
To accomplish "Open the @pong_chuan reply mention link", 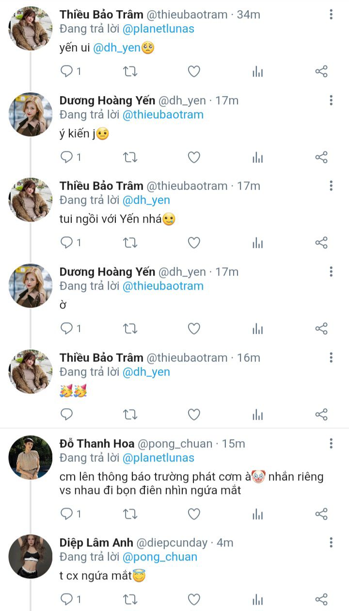I will coord(159,557).
